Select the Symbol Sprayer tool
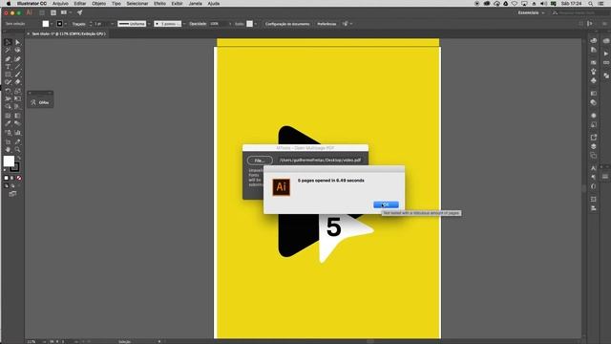The image size is (611, 344). 9,133
